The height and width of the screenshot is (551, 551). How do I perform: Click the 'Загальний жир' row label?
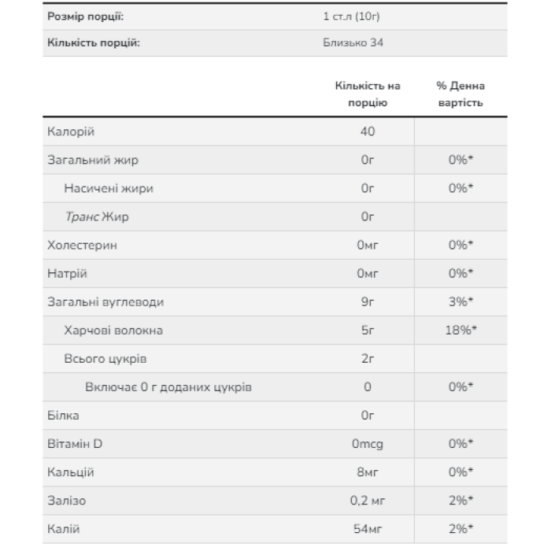tap(93, 160)
